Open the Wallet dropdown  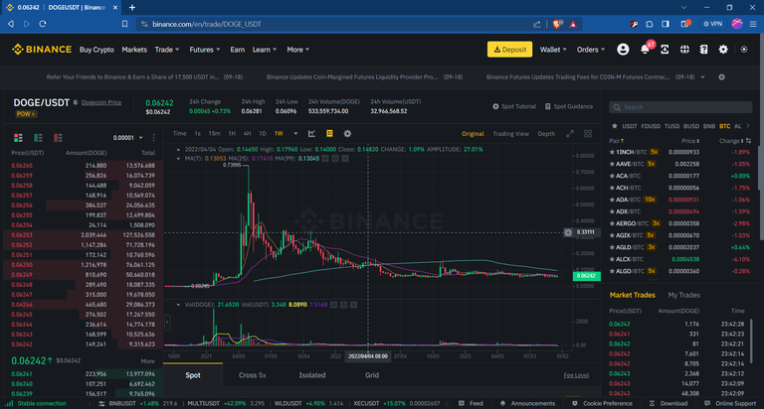click(x=553, y=50)
